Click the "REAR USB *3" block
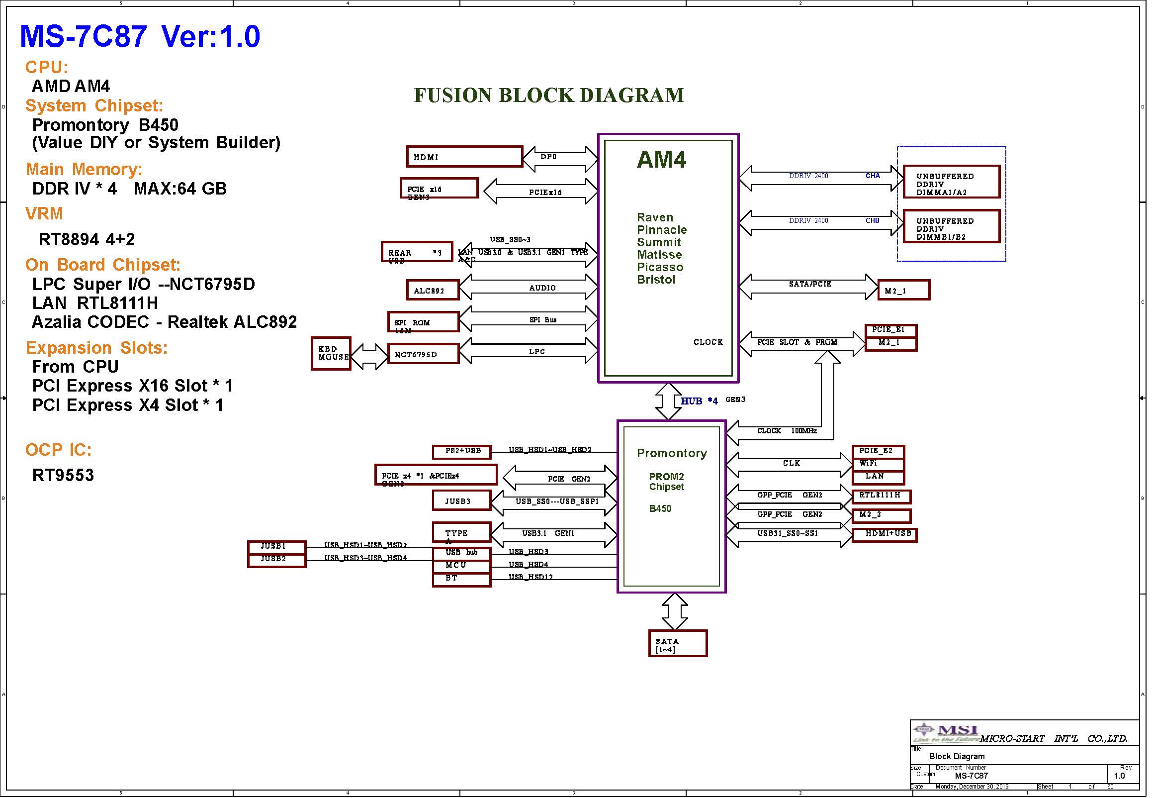 [x=417, y=252]
